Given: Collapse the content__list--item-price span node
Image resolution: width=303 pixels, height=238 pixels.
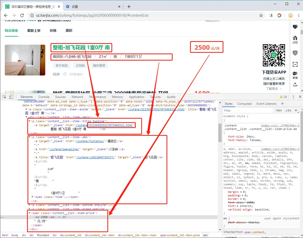Looking at the screenshot, I should (30, 213).
